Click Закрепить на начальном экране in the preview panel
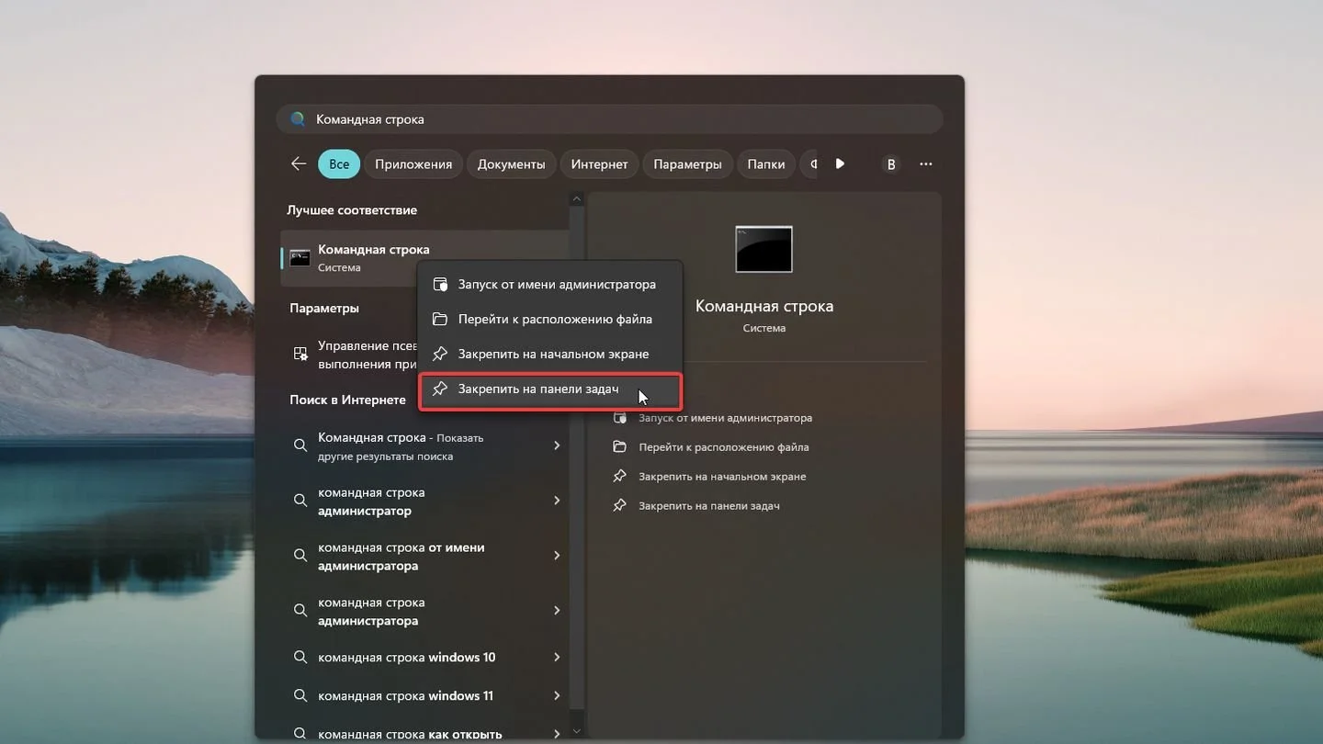 [x=722, y=477]
